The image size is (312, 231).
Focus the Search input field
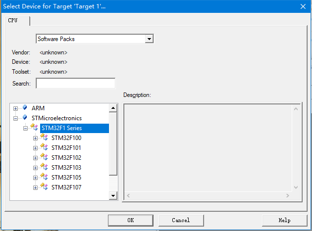(76, 83)
